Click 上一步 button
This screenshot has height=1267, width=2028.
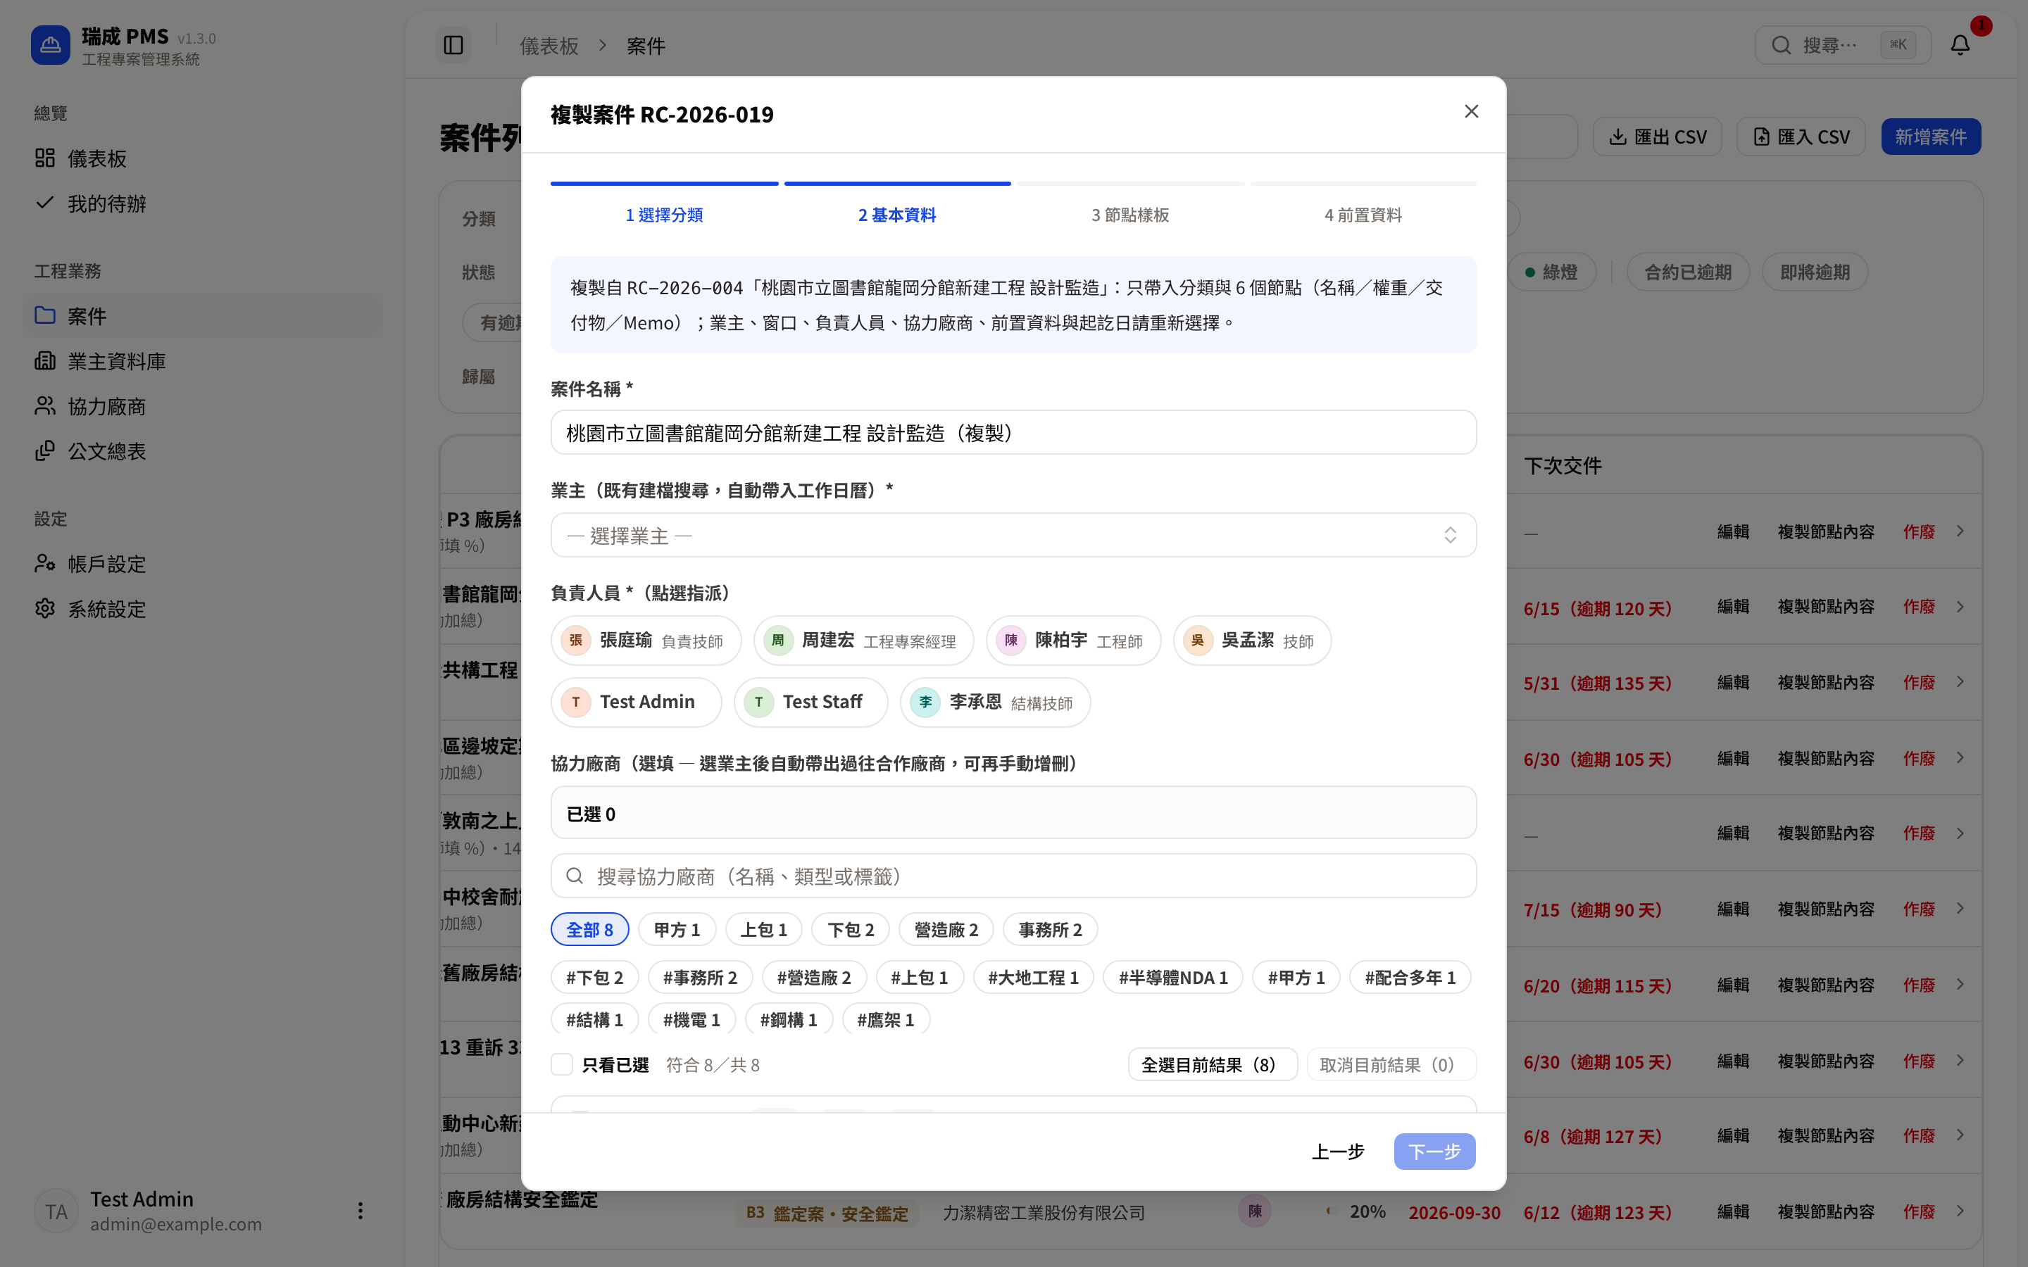(x=1337, y=1152)
